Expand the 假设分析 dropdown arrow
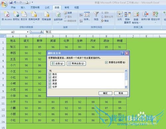 coord(155,23)
